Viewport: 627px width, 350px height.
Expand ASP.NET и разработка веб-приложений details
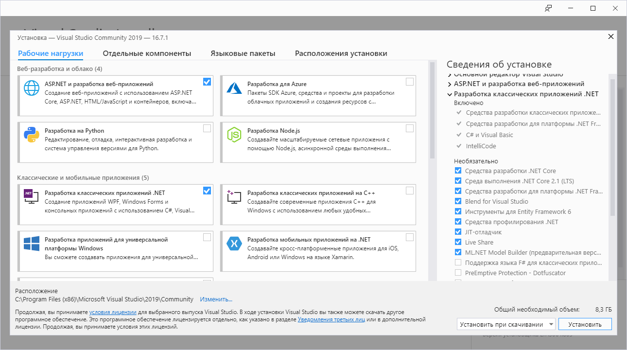[450, 84]
